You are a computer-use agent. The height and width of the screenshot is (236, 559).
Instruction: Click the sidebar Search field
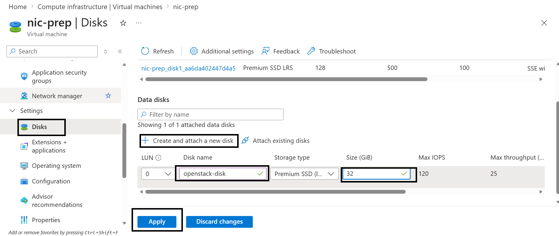point(52,51)
